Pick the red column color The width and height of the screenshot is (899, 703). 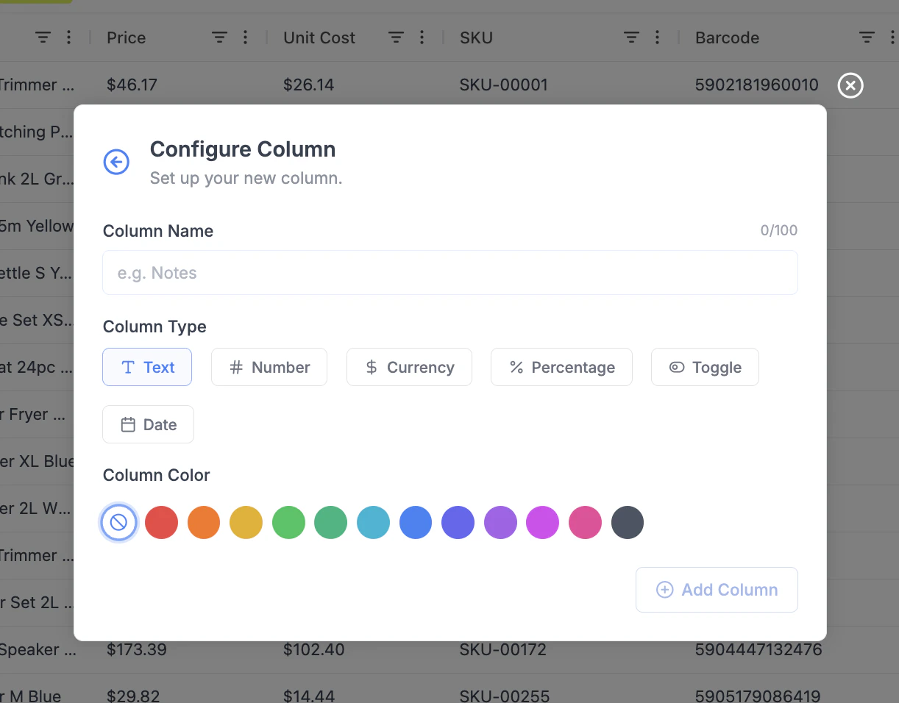[x=161, y=523]
